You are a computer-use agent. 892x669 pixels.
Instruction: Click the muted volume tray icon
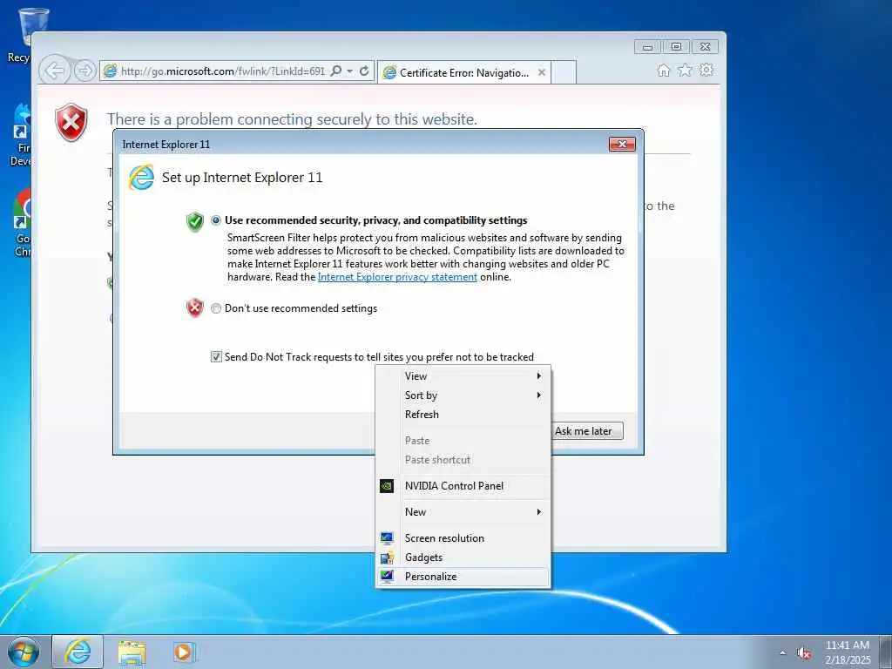click(x=804, y=653)
